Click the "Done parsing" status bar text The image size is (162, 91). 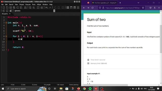(x=74, y=85)
